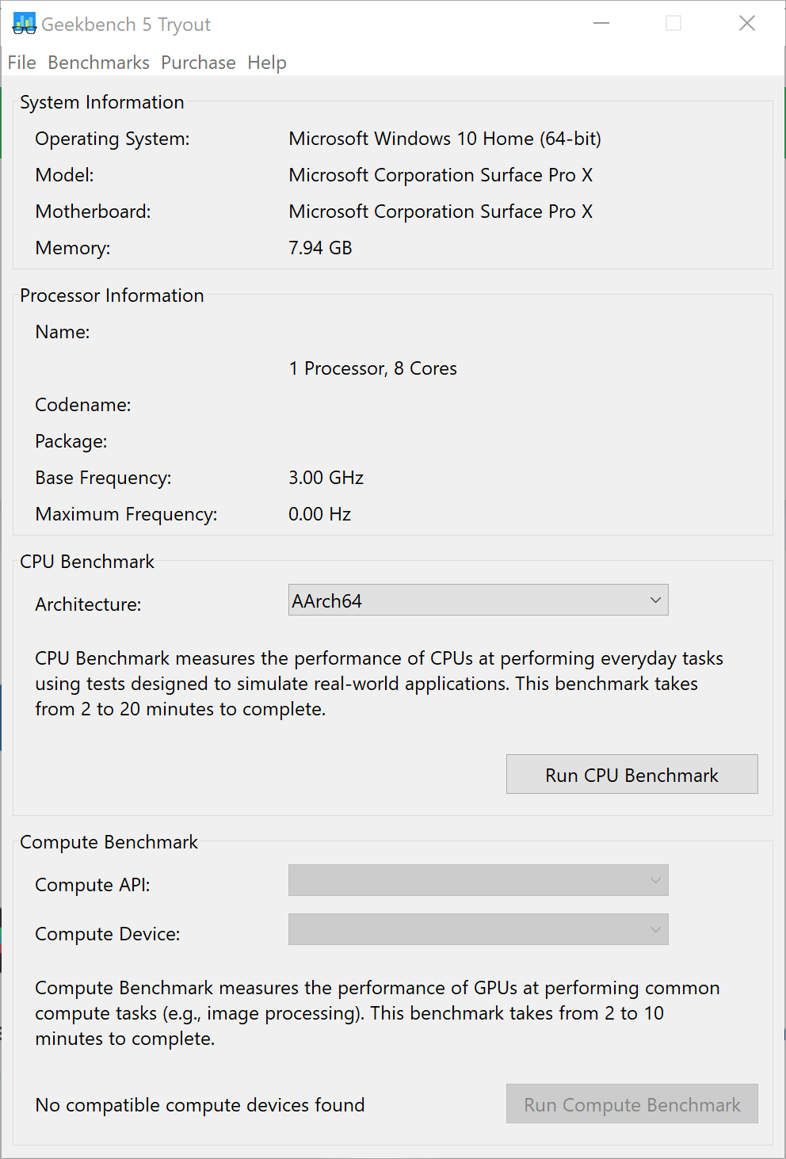Click the System Information section header
The image size is (786, 1159).
click(101, 102)
